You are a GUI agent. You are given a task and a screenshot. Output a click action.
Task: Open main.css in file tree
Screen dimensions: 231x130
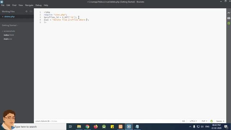pyautogui.click(x=8, y=39)
